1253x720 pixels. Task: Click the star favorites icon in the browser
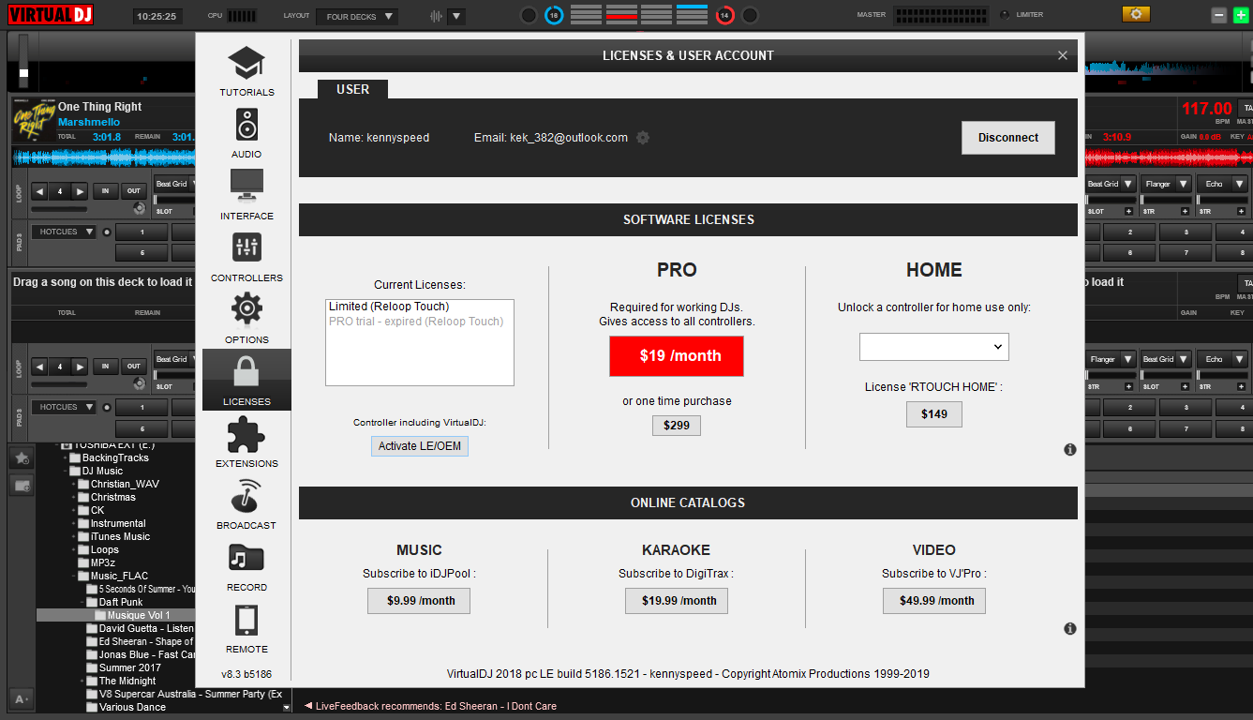[x=22, y=457]
